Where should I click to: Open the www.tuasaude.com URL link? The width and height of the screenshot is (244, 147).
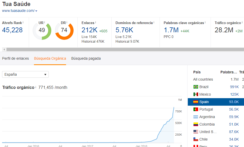click(18, 11)
